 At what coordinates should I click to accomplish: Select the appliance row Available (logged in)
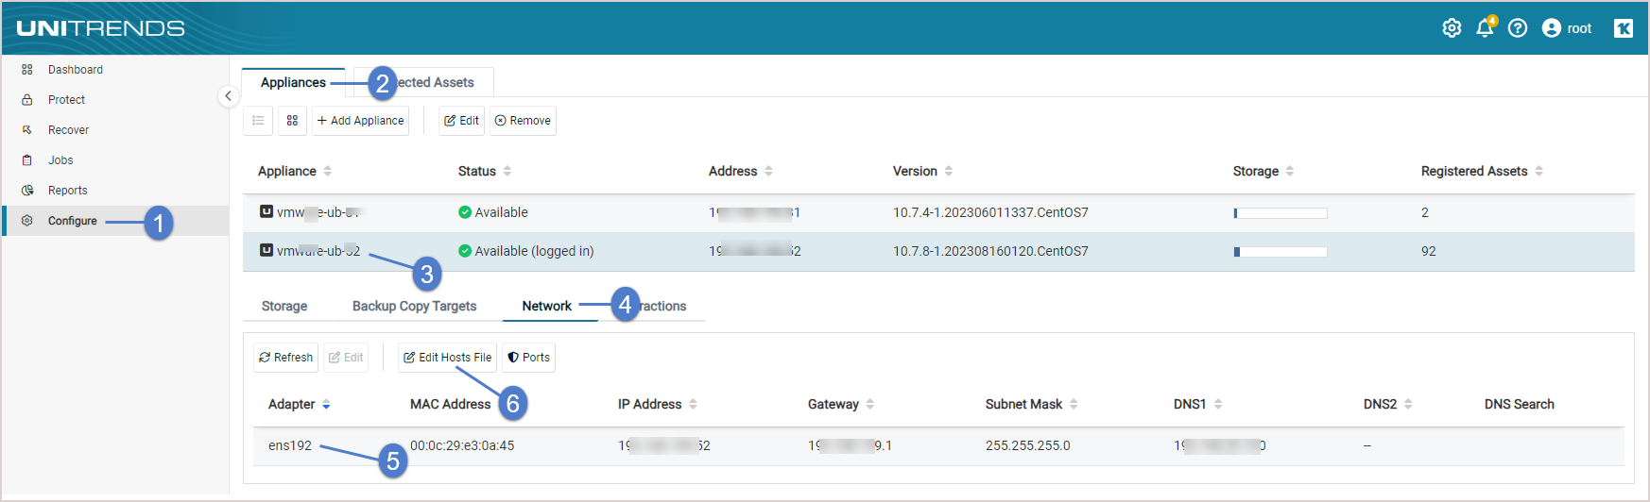pyautogui.click(x=938, y=252)
